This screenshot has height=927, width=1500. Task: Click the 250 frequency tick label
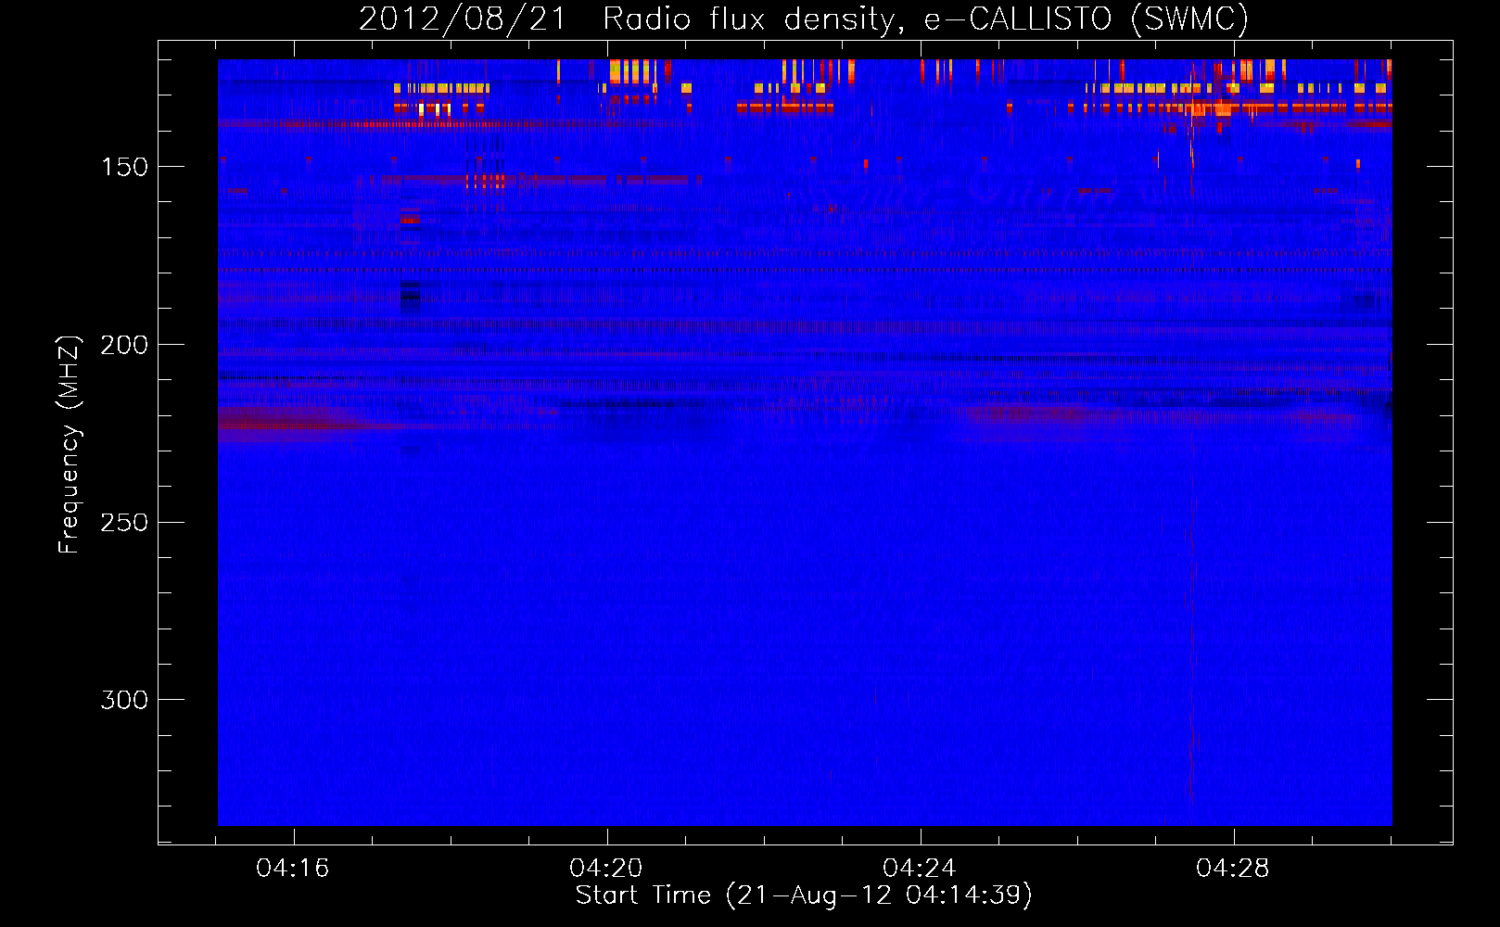point(124,523)
